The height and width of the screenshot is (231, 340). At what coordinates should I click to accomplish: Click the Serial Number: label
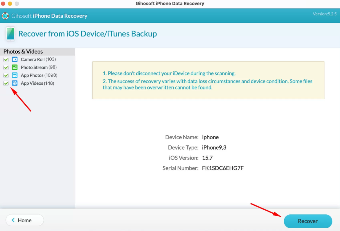pyautogui.click(x=180, y=168)
